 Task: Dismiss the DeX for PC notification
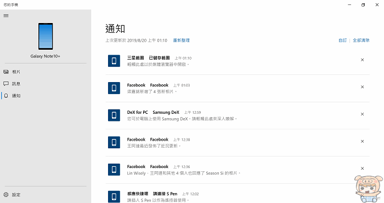[x=362, y=114]
